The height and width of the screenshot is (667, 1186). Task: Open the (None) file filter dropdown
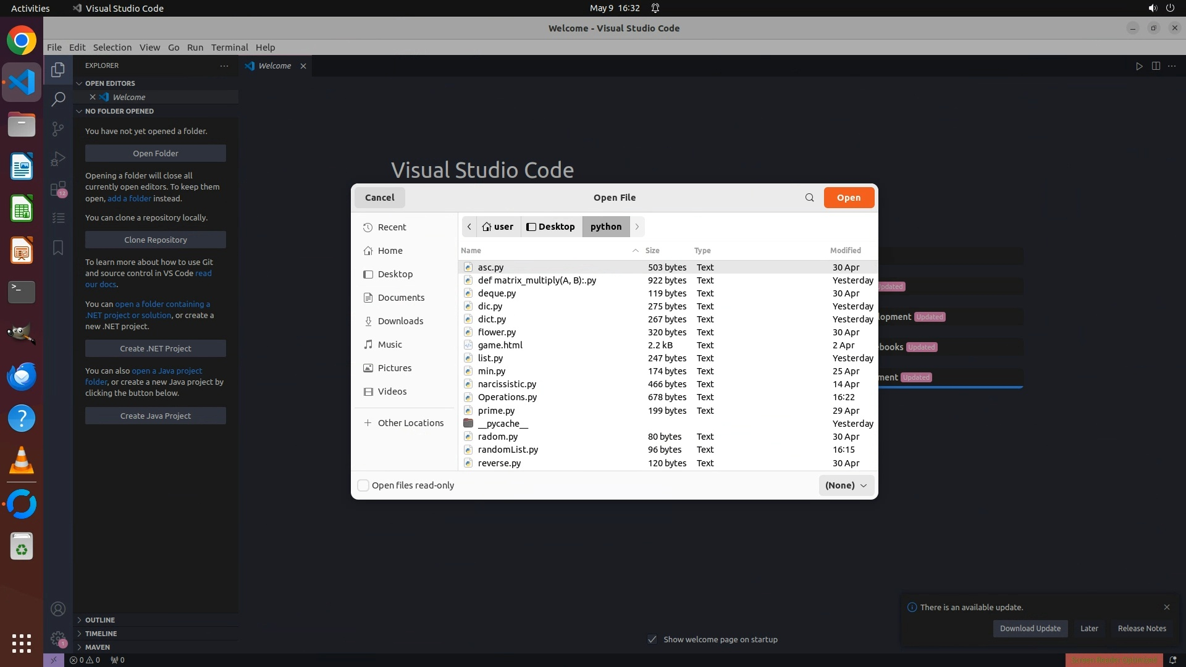click(846, 485)
